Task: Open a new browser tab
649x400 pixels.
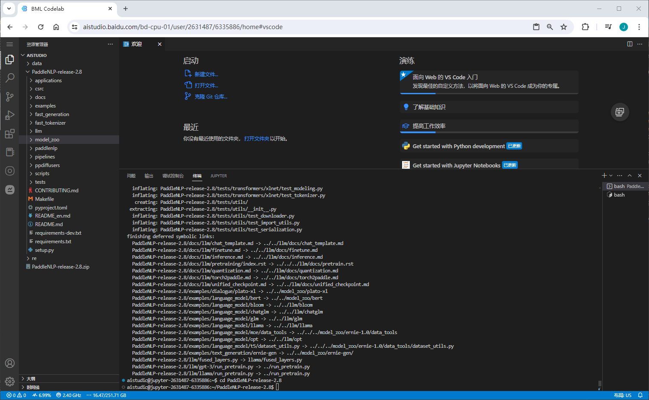Action: tap(126, 9)
